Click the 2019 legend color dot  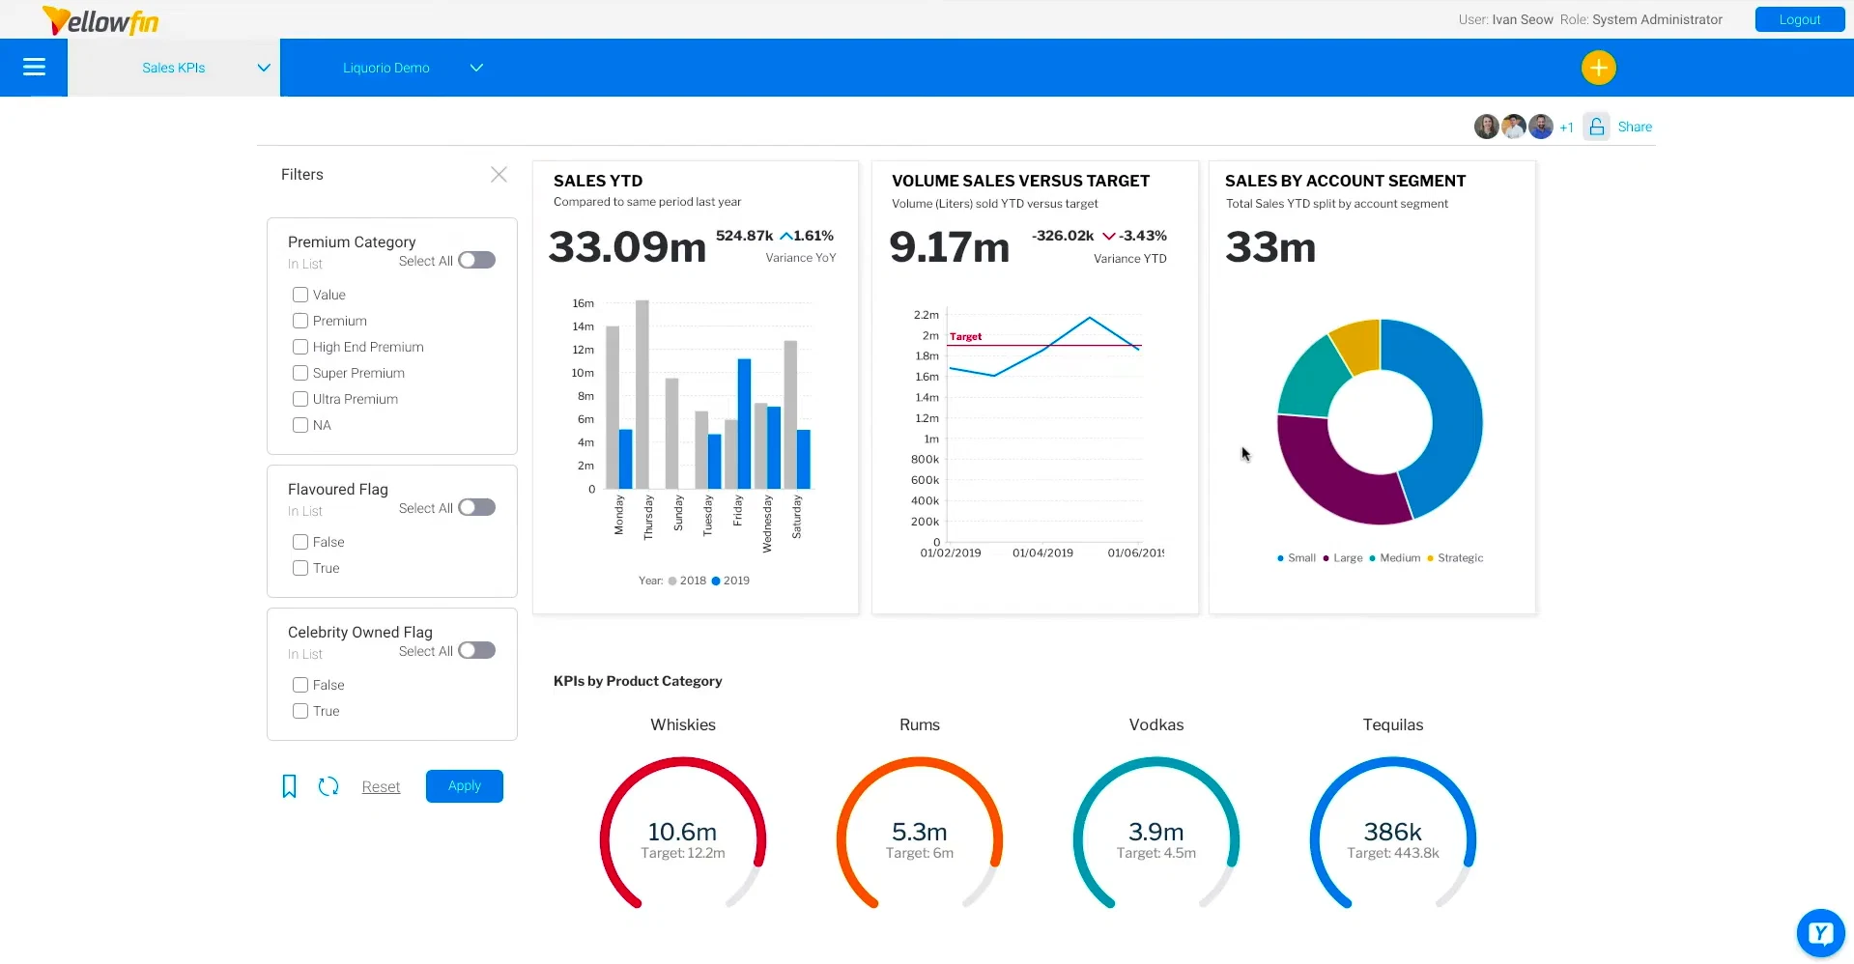[716, 581]
